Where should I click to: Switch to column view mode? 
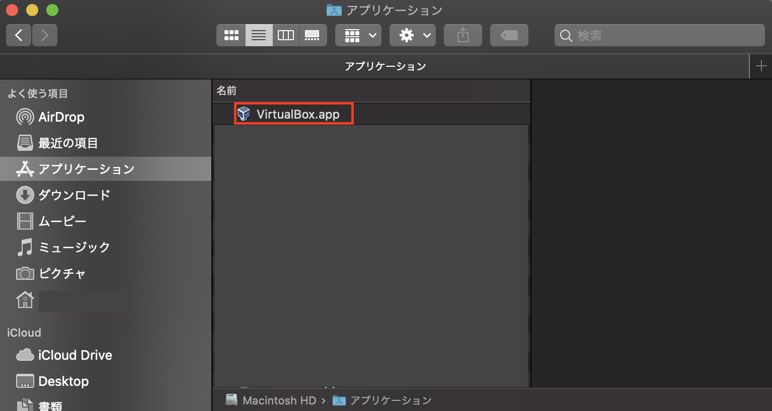[286, 35]
